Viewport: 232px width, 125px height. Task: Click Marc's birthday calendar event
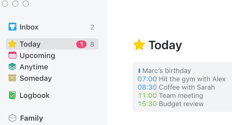(166, 71)
